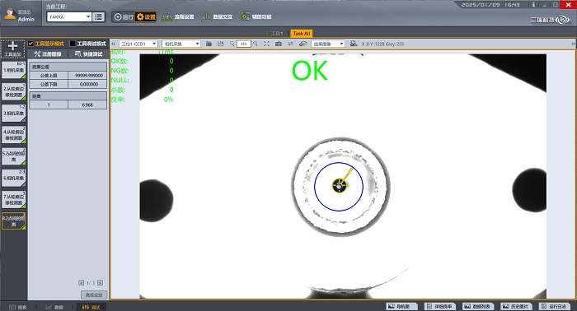The image size is (577, 311).
Task: Switch to the Task All tab
Action: 302,34
